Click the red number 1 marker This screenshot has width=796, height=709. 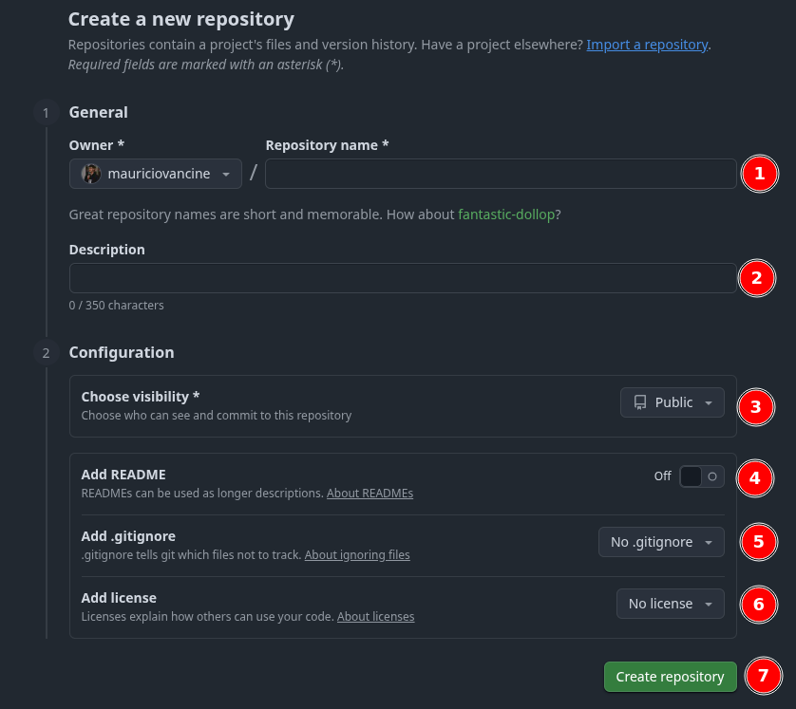coord(759,174)
